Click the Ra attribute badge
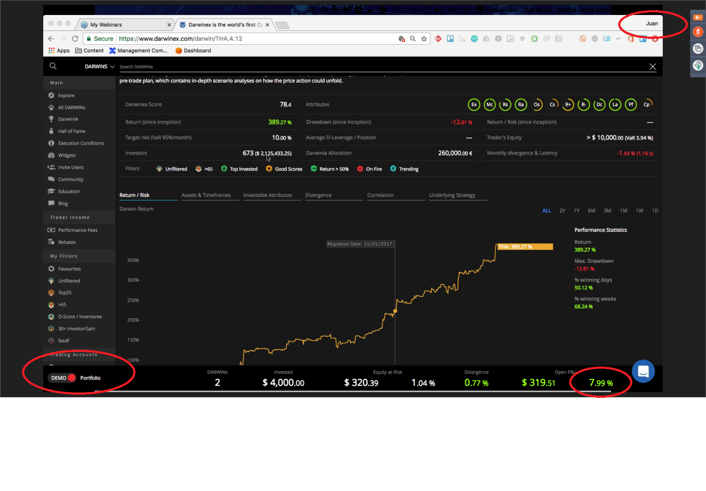 point(521,105)
